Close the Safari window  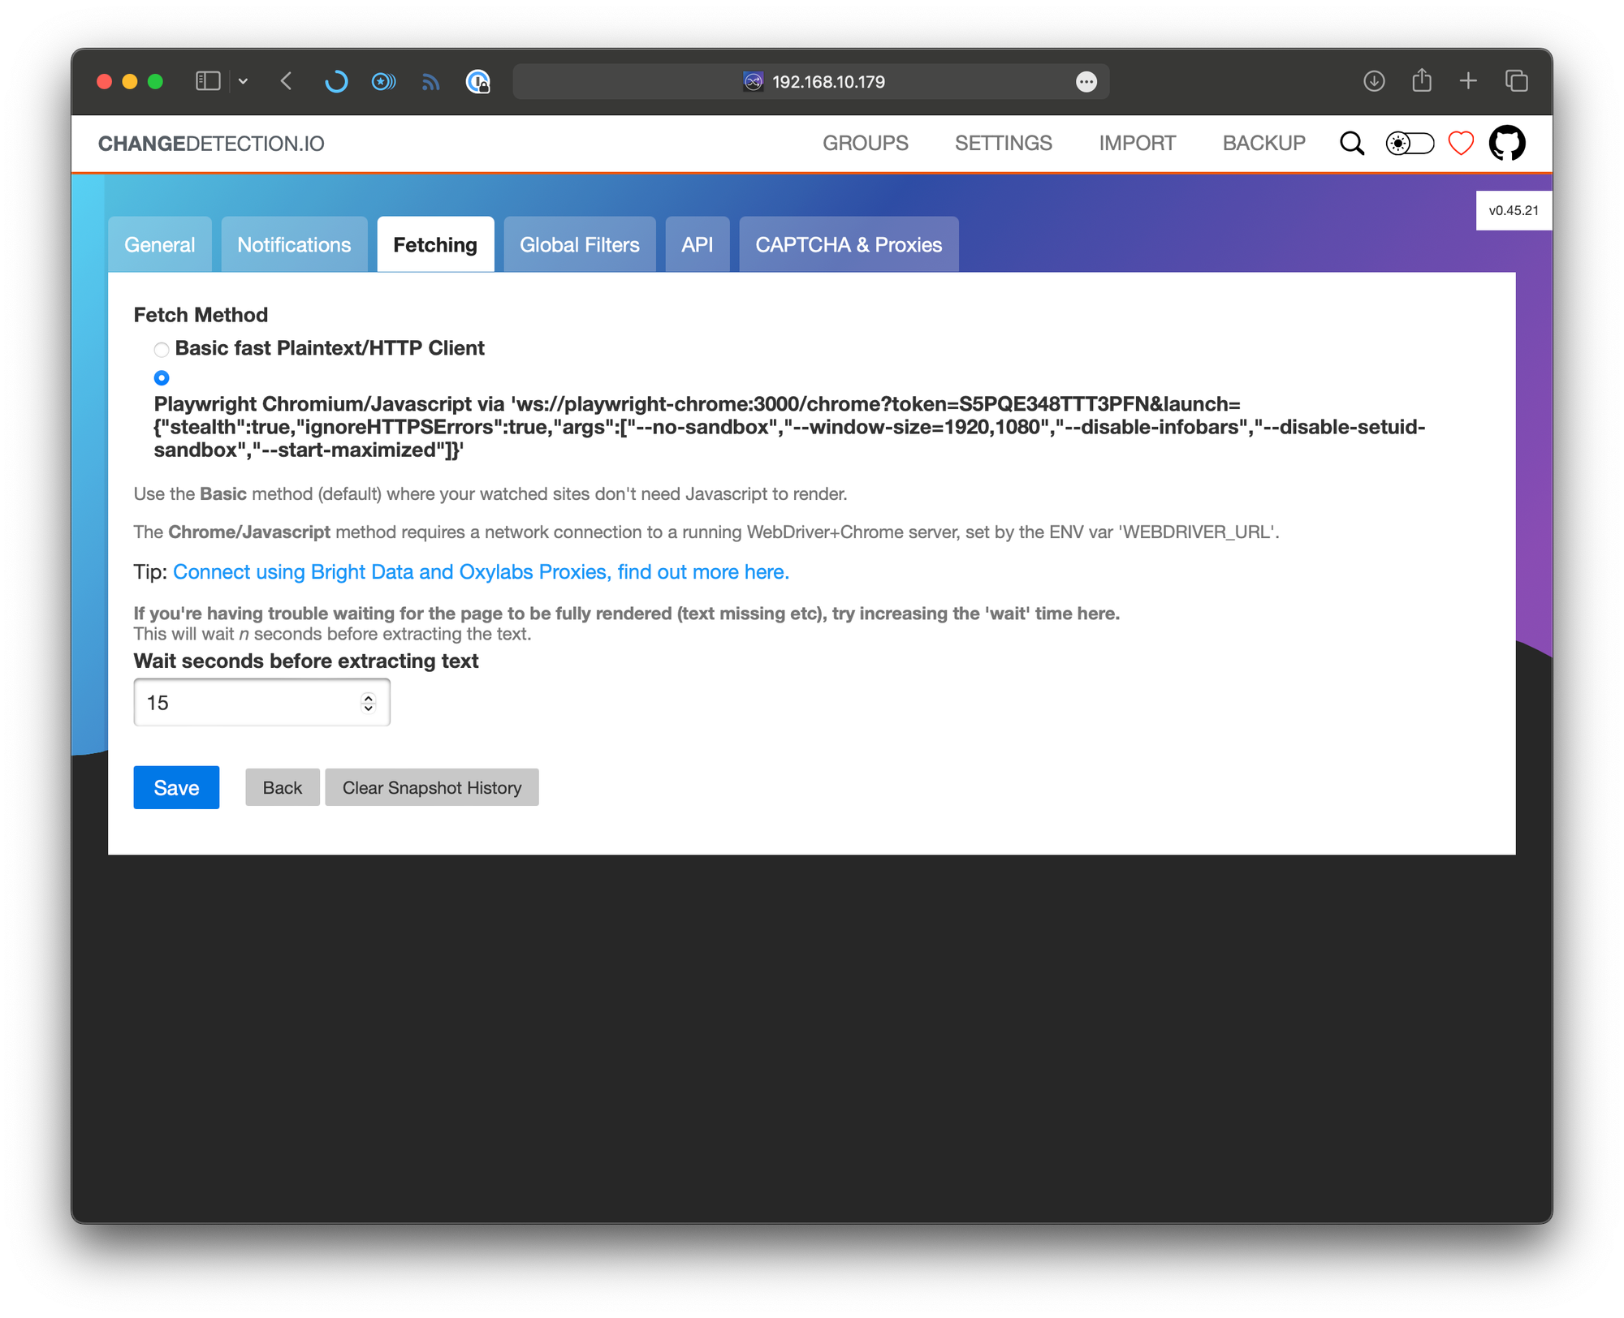tap(104, 81)
